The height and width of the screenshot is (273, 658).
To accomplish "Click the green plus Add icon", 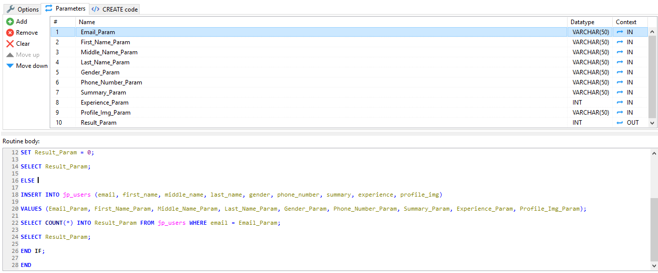I will coord(10,22).
